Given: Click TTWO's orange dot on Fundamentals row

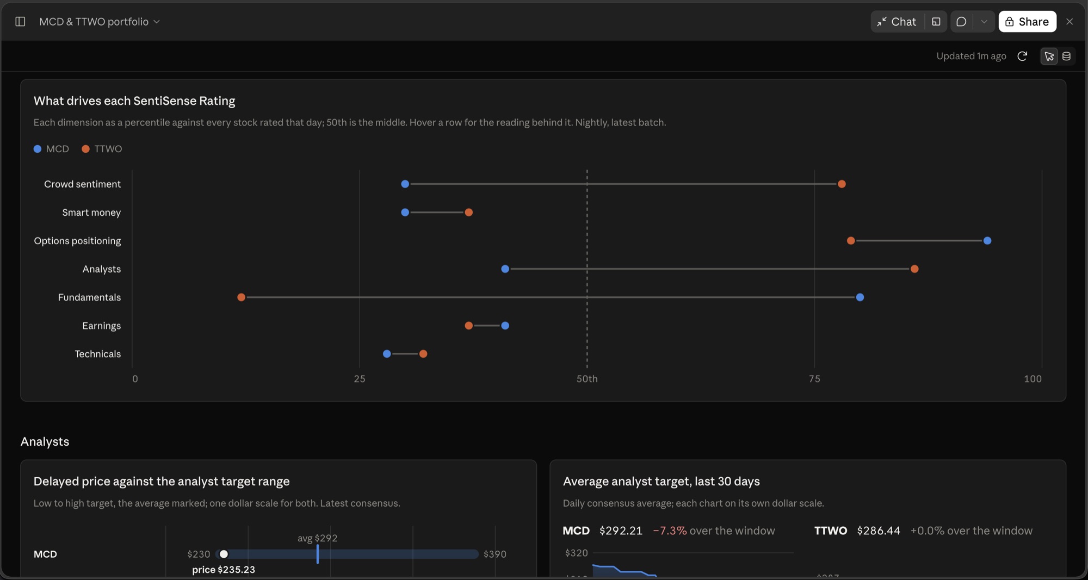Looking at the screenshot, I should tap(241, 297).
